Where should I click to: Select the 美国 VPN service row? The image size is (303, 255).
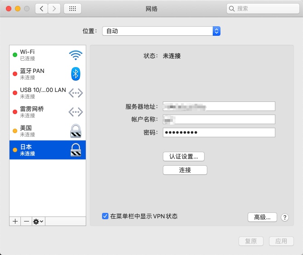[48, 131]
